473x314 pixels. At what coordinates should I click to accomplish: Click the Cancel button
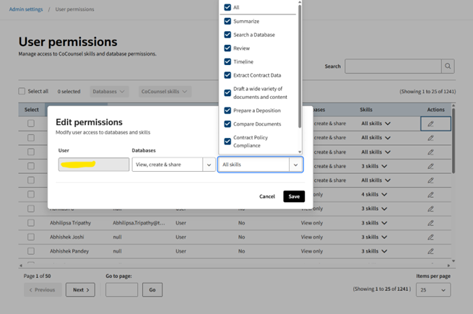(x=267, y=196)
